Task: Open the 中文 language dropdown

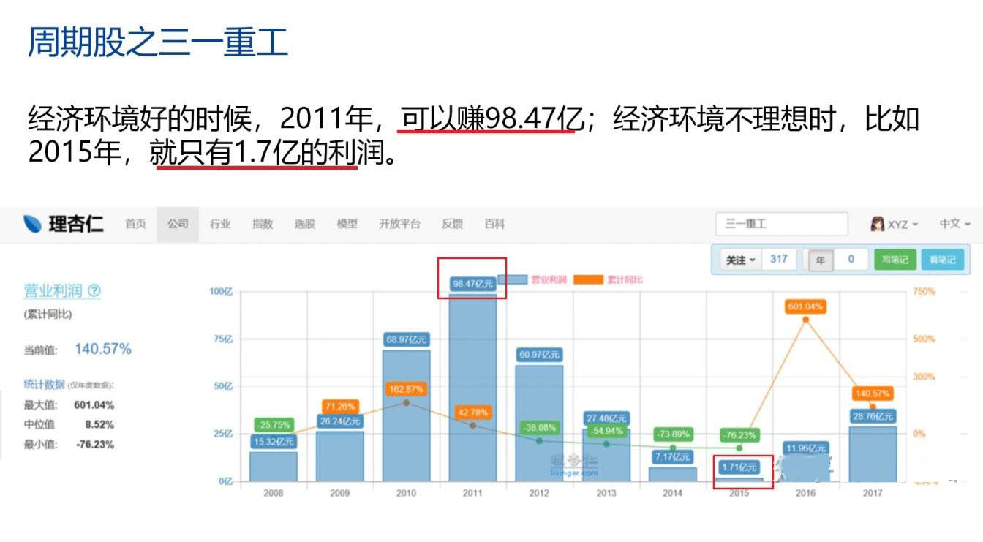Action: (x=954, y=224)
